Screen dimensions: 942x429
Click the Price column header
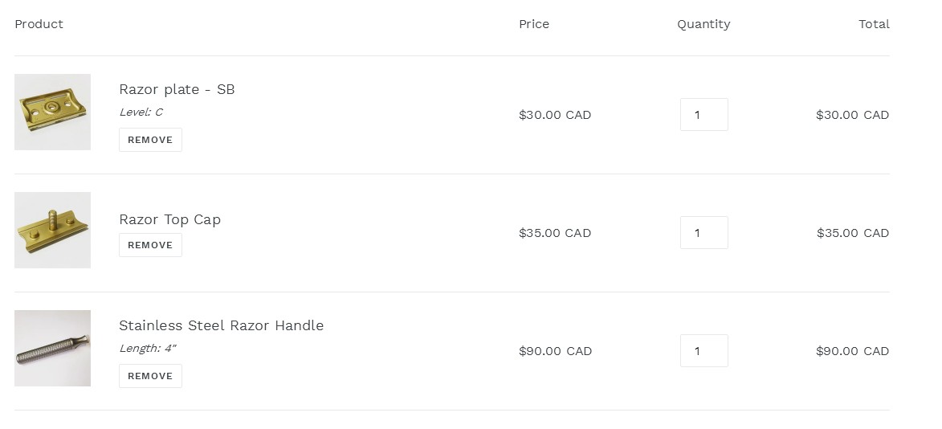pyautogui.click(x=534, y=24)
